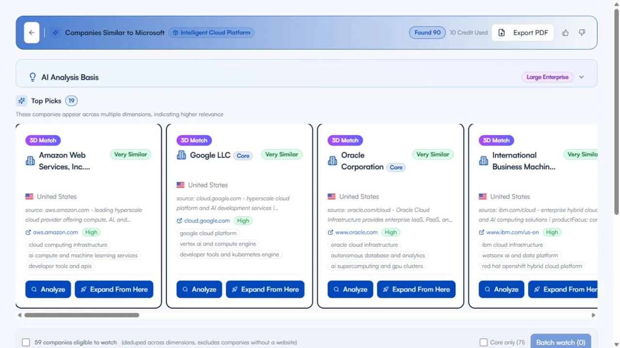Click Very Similar badge on Oracle card
Viewport: 620px width, 348px height.
(433, 155)
